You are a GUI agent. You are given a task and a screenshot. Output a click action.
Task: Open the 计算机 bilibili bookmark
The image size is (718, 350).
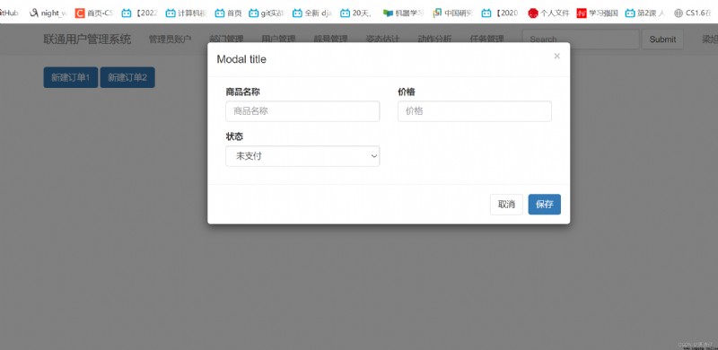(187, 13)
